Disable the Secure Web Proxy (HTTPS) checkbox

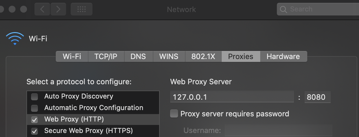34,131
